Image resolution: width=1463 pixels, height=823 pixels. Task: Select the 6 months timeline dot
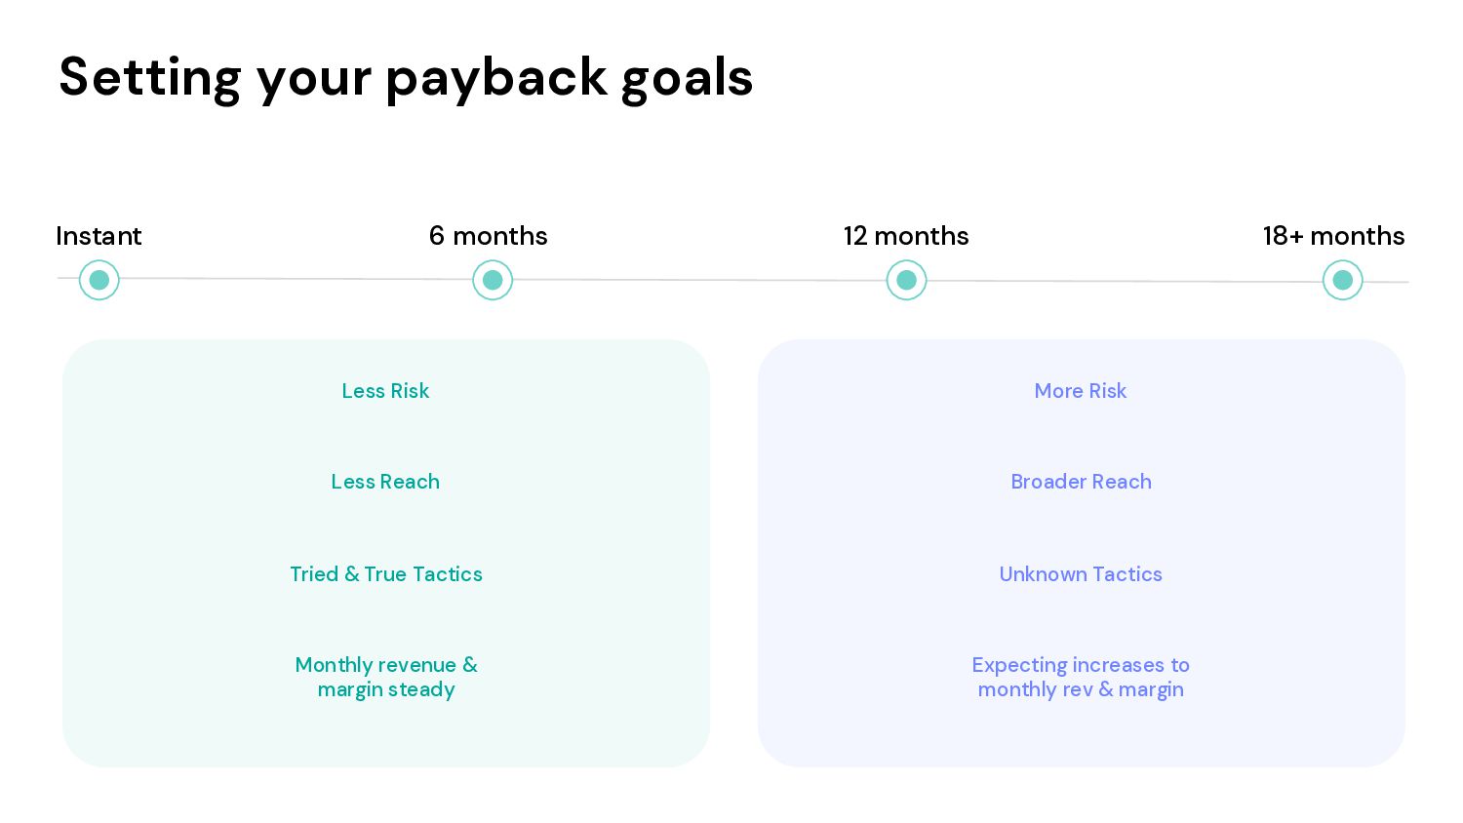[493, 280]
